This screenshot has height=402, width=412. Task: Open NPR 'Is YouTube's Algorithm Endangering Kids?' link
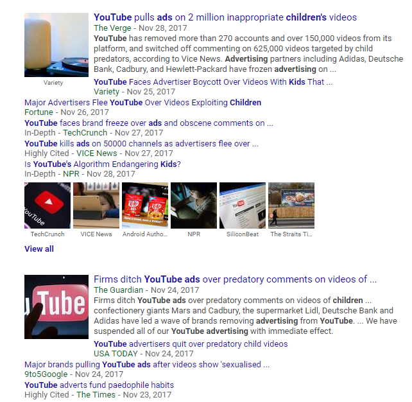[x=103, y=164]
